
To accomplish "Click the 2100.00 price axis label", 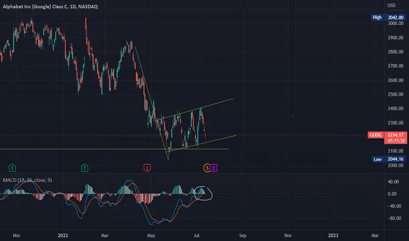I will (x=395, y=151).
